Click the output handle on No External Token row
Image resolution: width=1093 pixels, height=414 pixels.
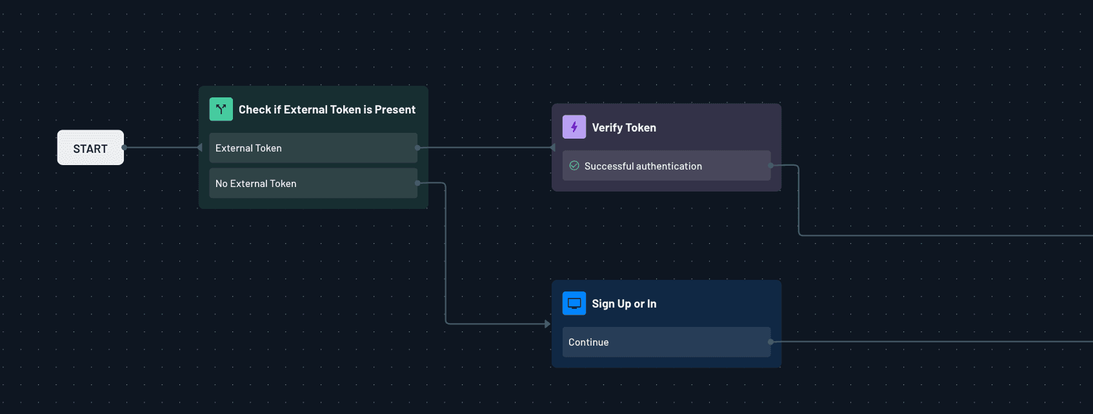click(x=417, y=183)
